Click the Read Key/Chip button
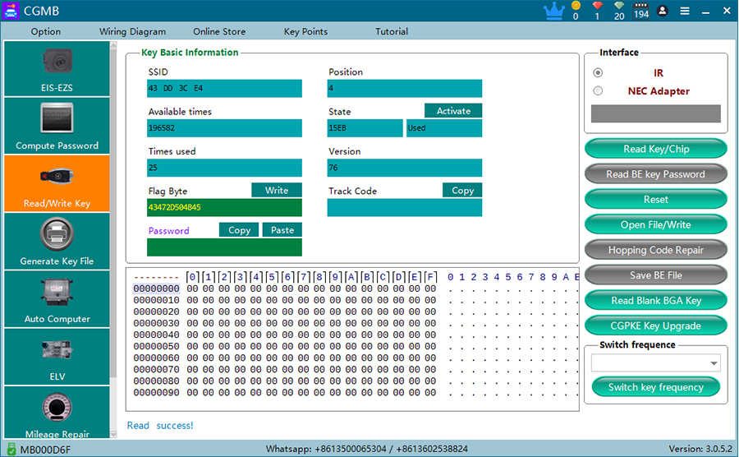The width and height of the screenshot is (739, 457). coord(655,149)
